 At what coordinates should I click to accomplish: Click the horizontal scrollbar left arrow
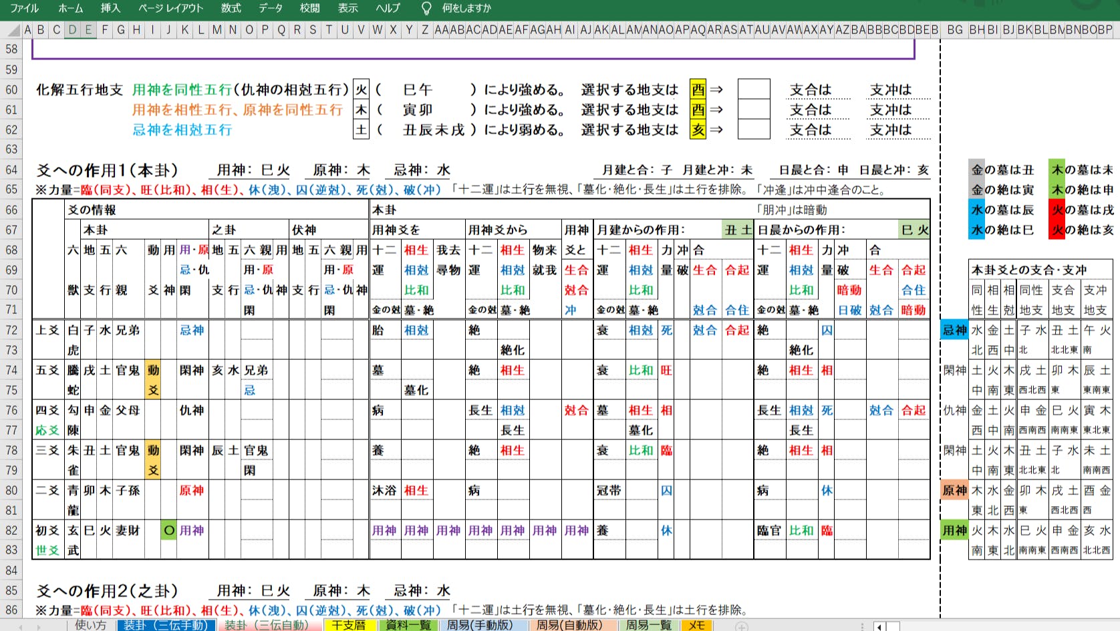click(880, 626)
